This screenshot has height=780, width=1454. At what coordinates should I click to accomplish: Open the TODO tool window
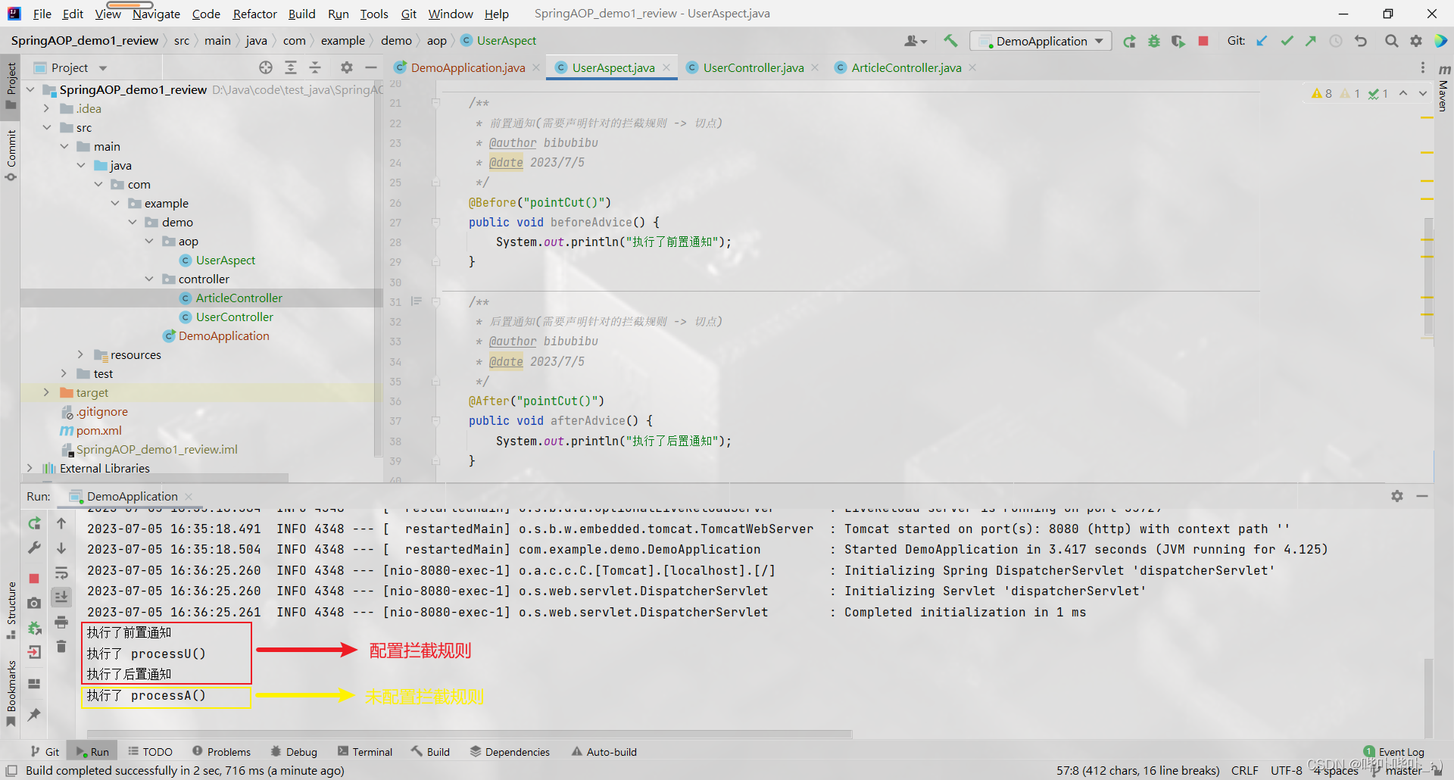pos(150,752)
